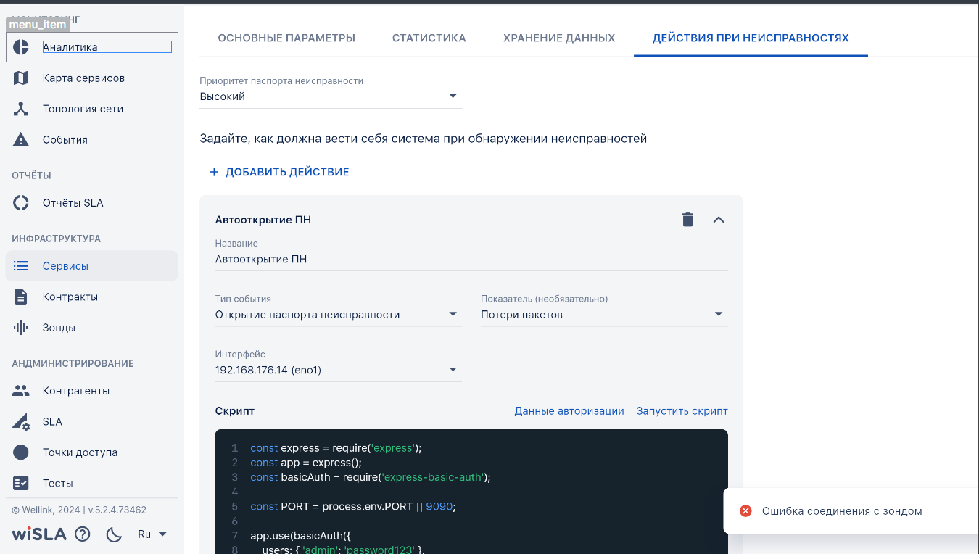This screenshot has height=554, width=979.
Task: Open the События menu item
Action: (x=91, y=140)
